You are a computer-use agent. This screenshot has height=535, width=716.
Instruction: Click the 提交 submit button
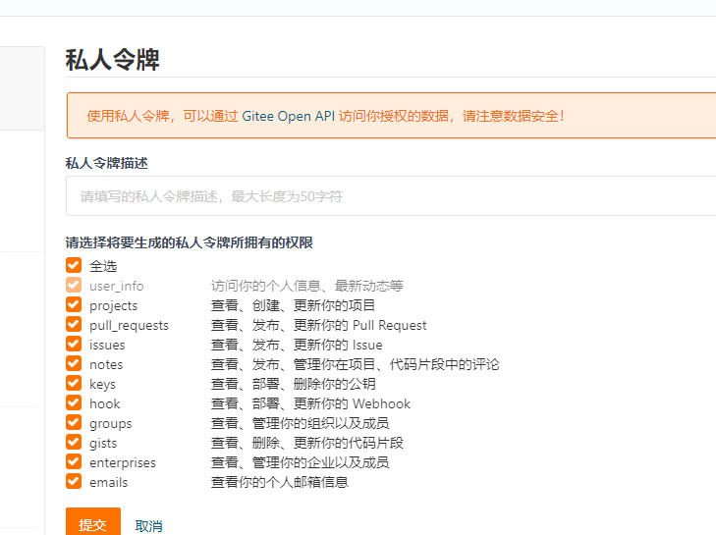93,522
